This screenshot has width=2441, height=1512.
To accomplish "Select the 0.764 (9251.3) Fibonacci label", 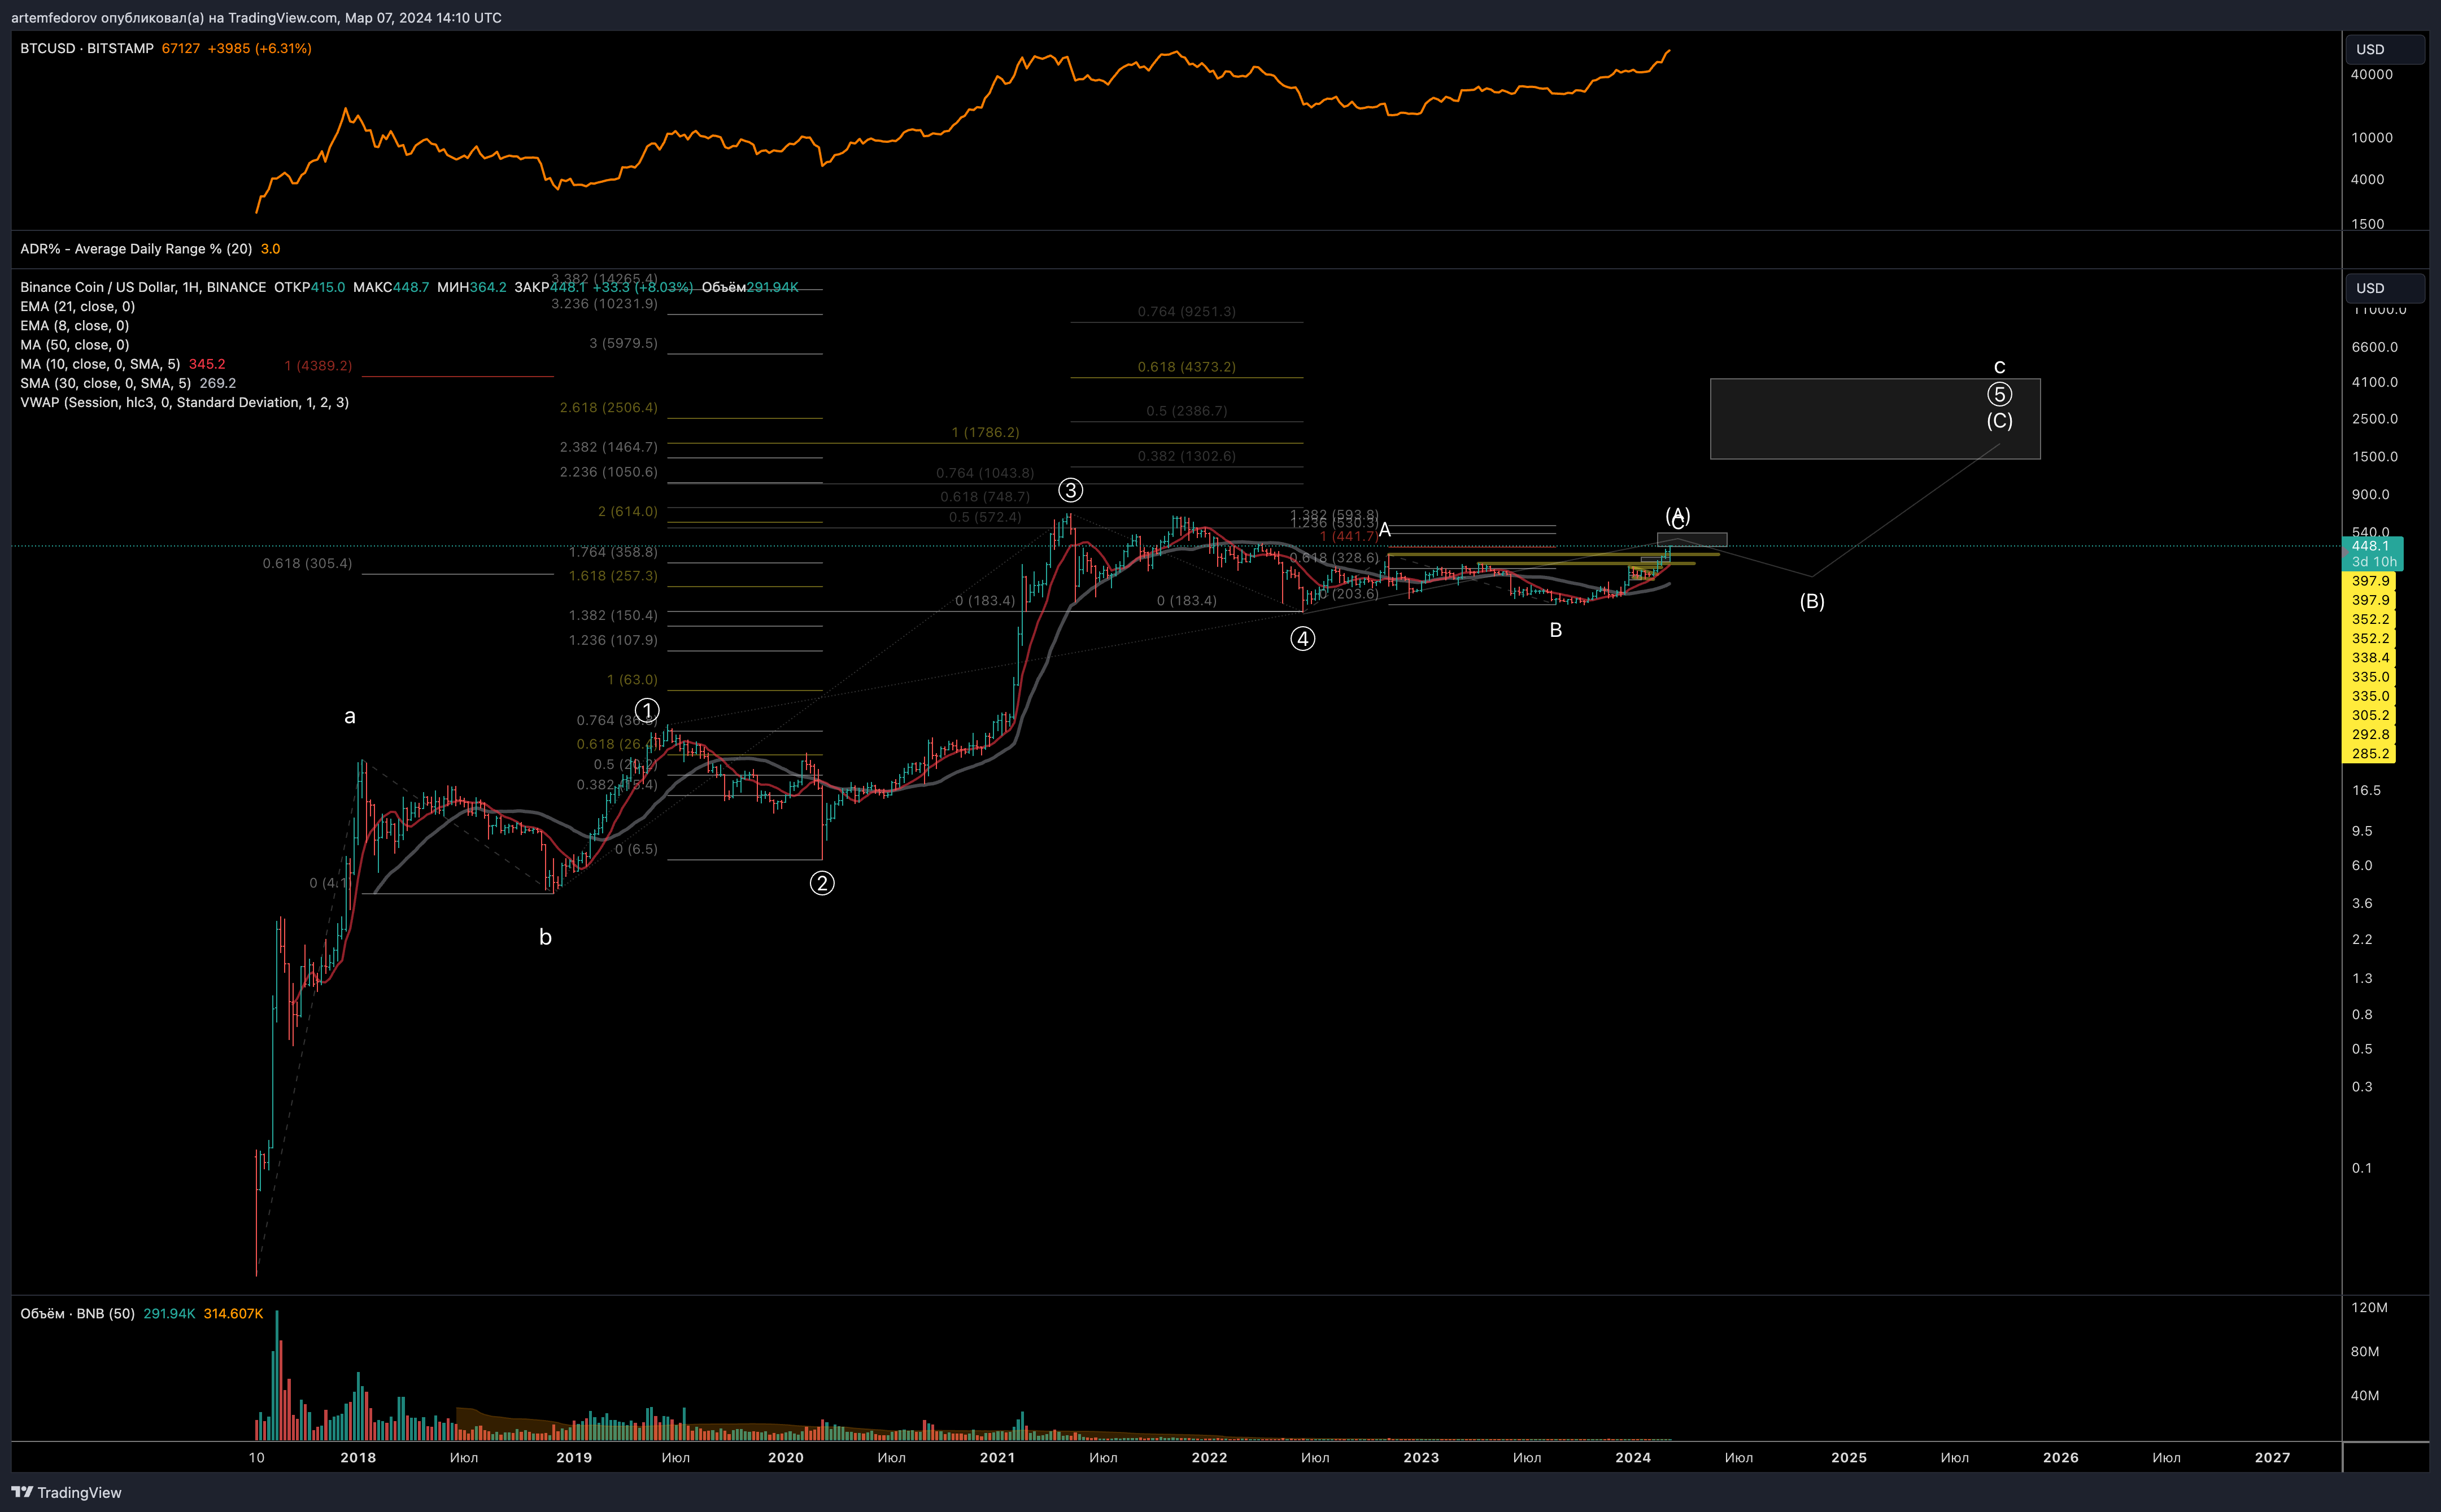I will coord(1186,311).
